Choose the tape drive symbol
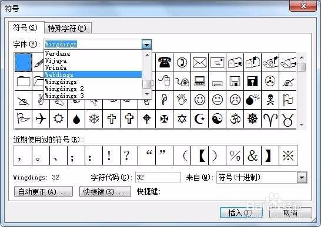The width and height of the screenshot is (321, 227). pyautogui.click(x=270, y=81)
